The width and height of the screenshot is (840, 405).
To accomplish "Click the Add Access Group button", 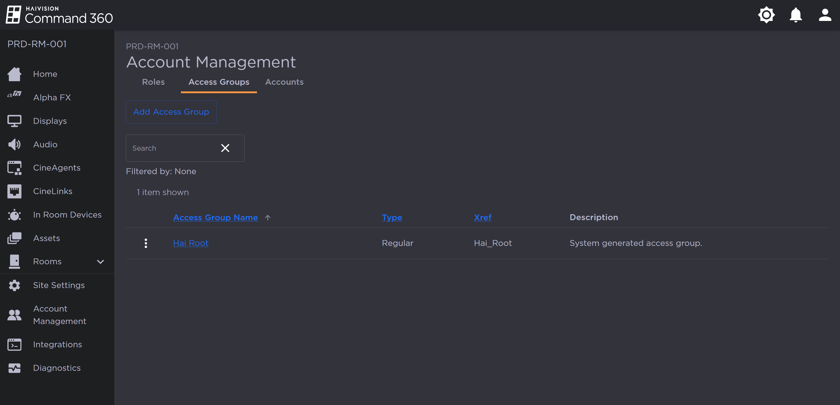I will [171, 112].
